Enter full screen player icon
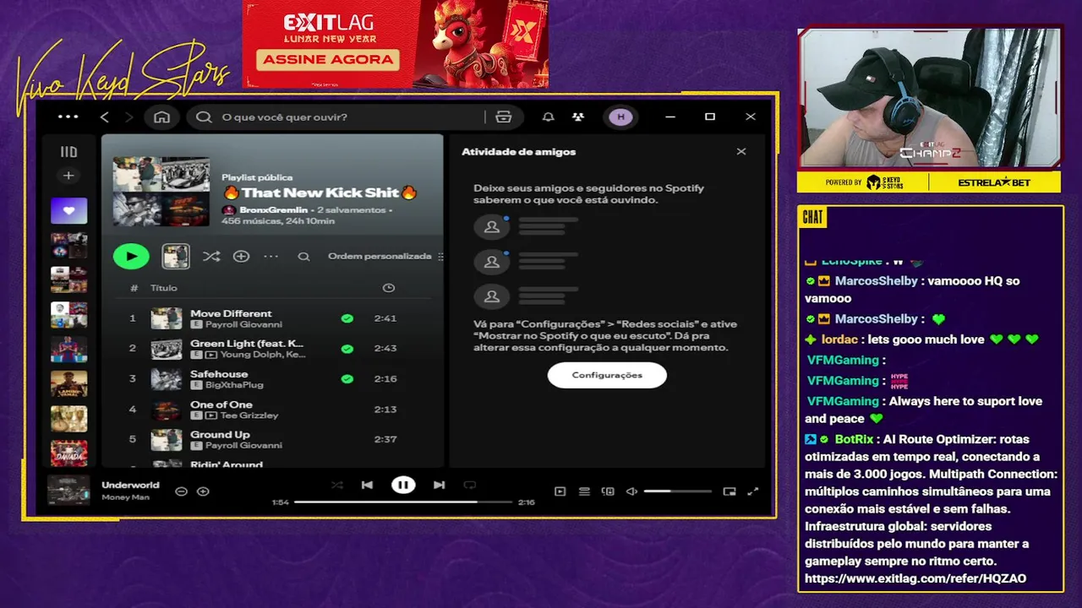The width and height of the screenshot is (1082, 608). 753,491
